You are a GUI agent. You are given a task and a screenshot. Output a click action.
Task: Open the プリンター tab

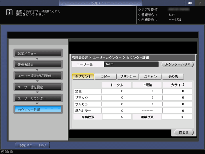pyautogui.click(x=128, y=77)
